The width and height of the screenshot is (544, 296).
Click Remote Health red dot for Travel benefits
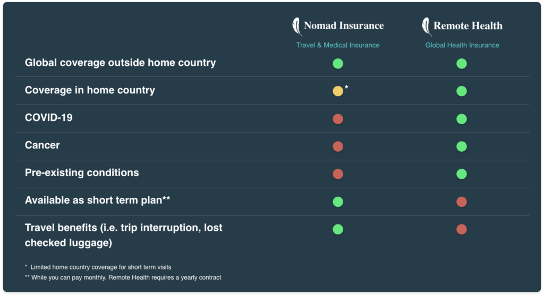coord(462,229)
